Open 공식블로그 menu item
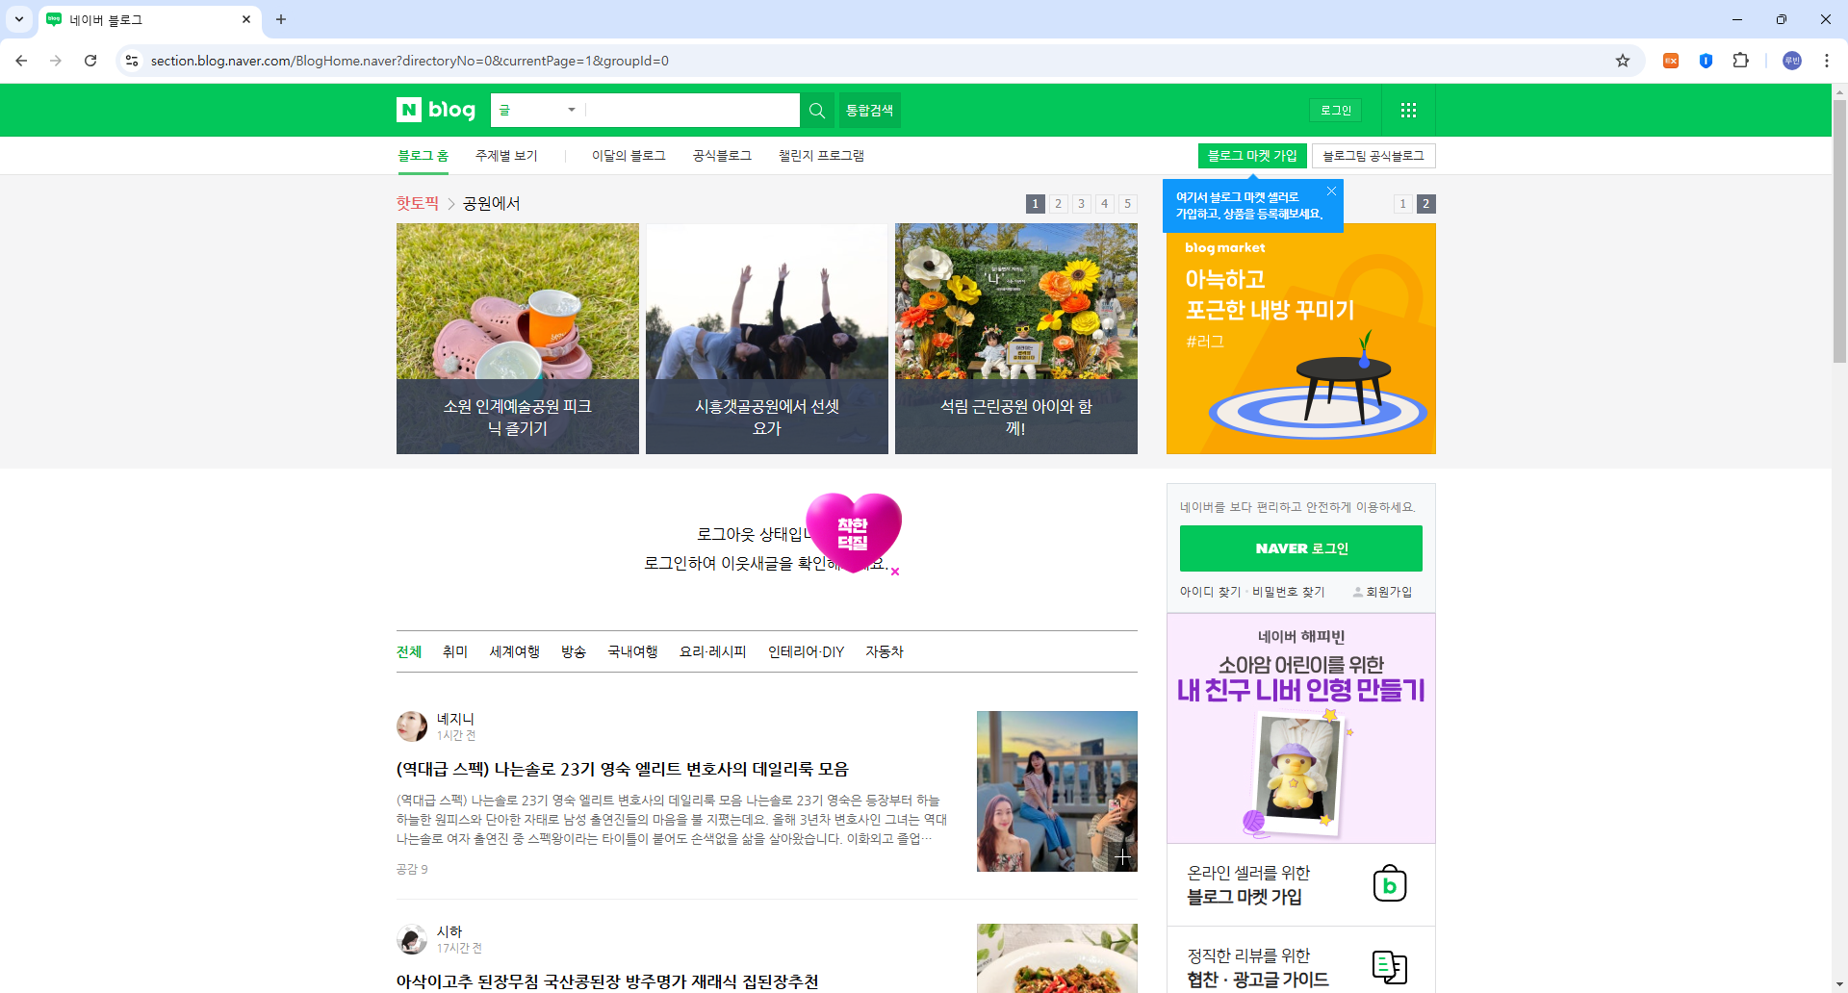 [722, 156]
